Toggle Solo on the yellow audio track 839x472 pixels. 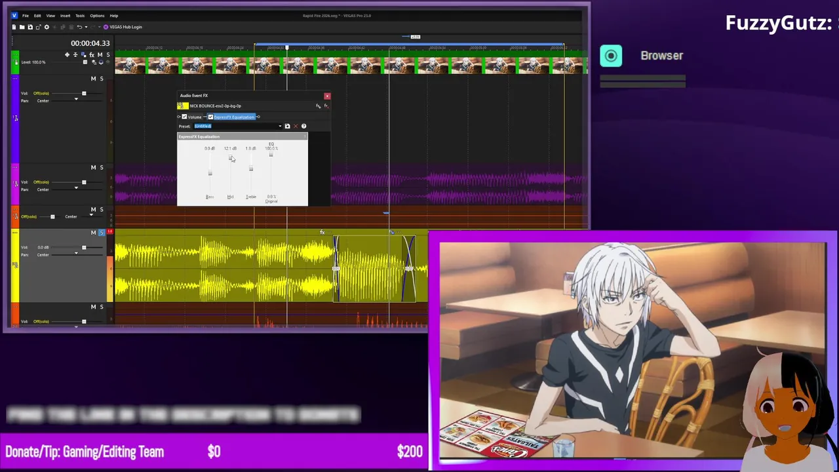click(x=101, y=233)
